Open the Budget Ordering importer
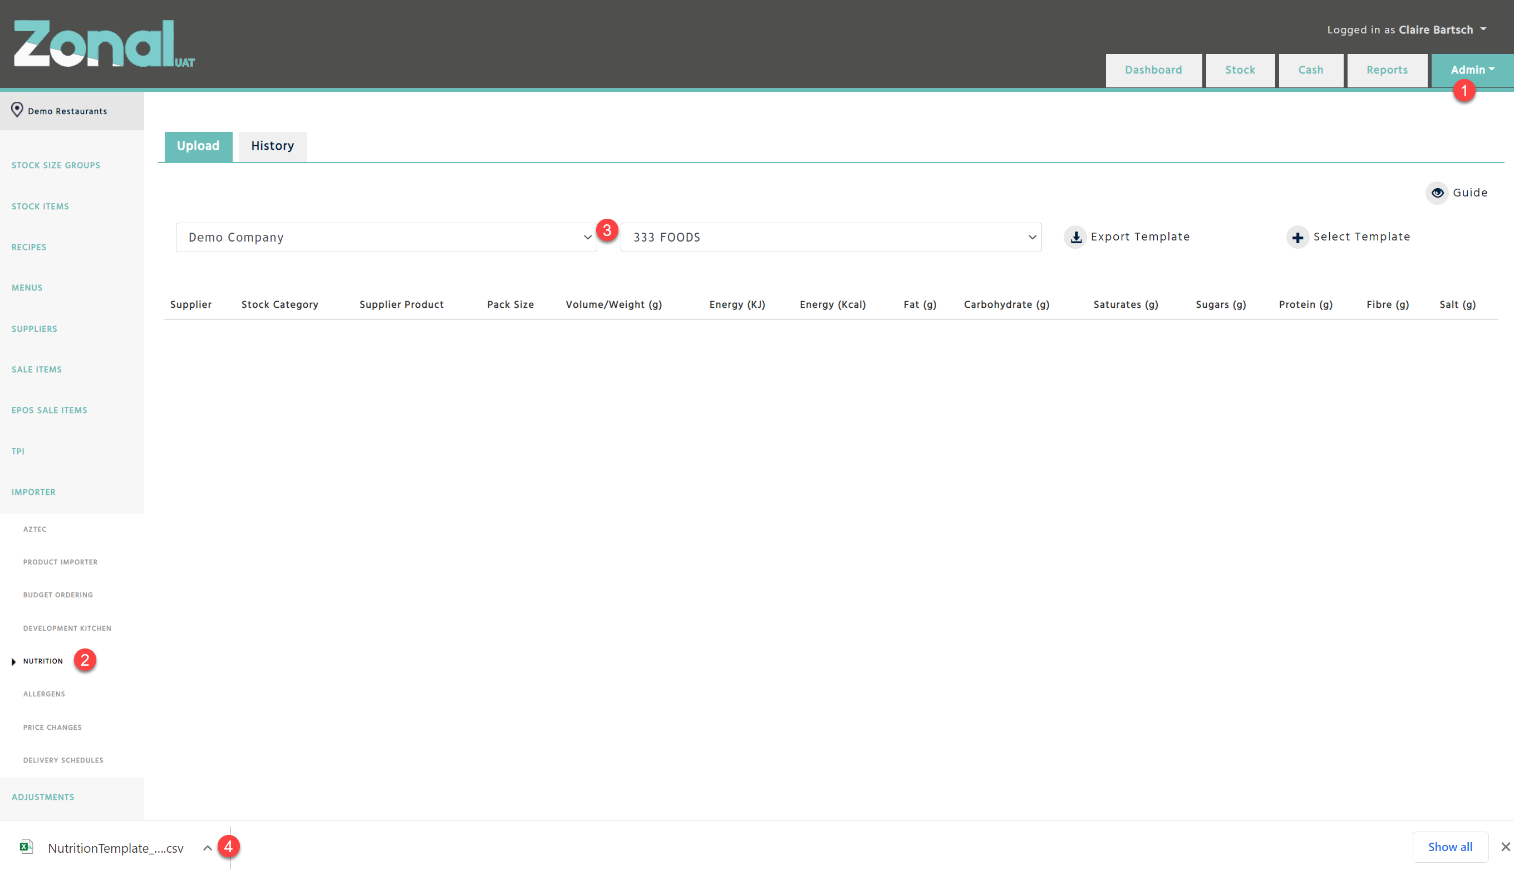This screenshot has height=870, width=1514. [x=58, y=595]
